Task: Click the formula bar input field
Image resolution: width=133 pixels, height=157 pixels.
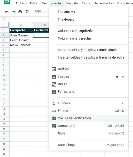Action: pyautogui.click(x=29, y=19)
